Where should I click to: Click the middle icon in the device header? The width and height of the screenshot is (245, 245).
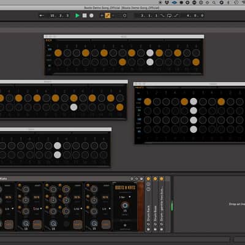[137, 179]
